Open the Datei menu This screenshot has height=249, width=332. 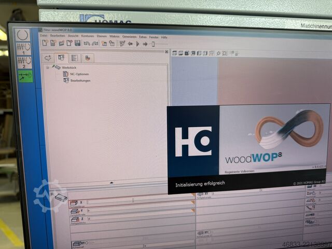click(x=44, y=36)
